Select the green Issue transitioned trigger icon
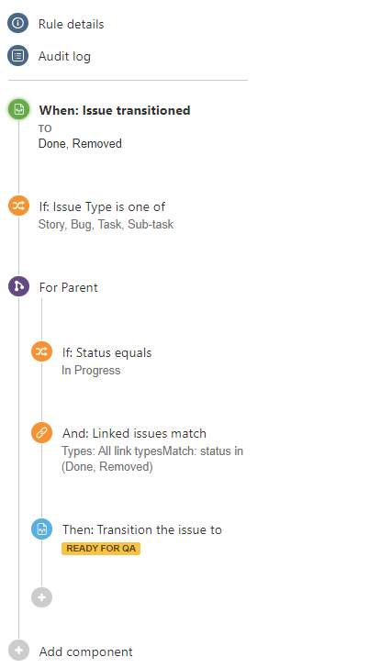This screenshot has height=668, width=380. pyautogui.click(x=18, y=109)
